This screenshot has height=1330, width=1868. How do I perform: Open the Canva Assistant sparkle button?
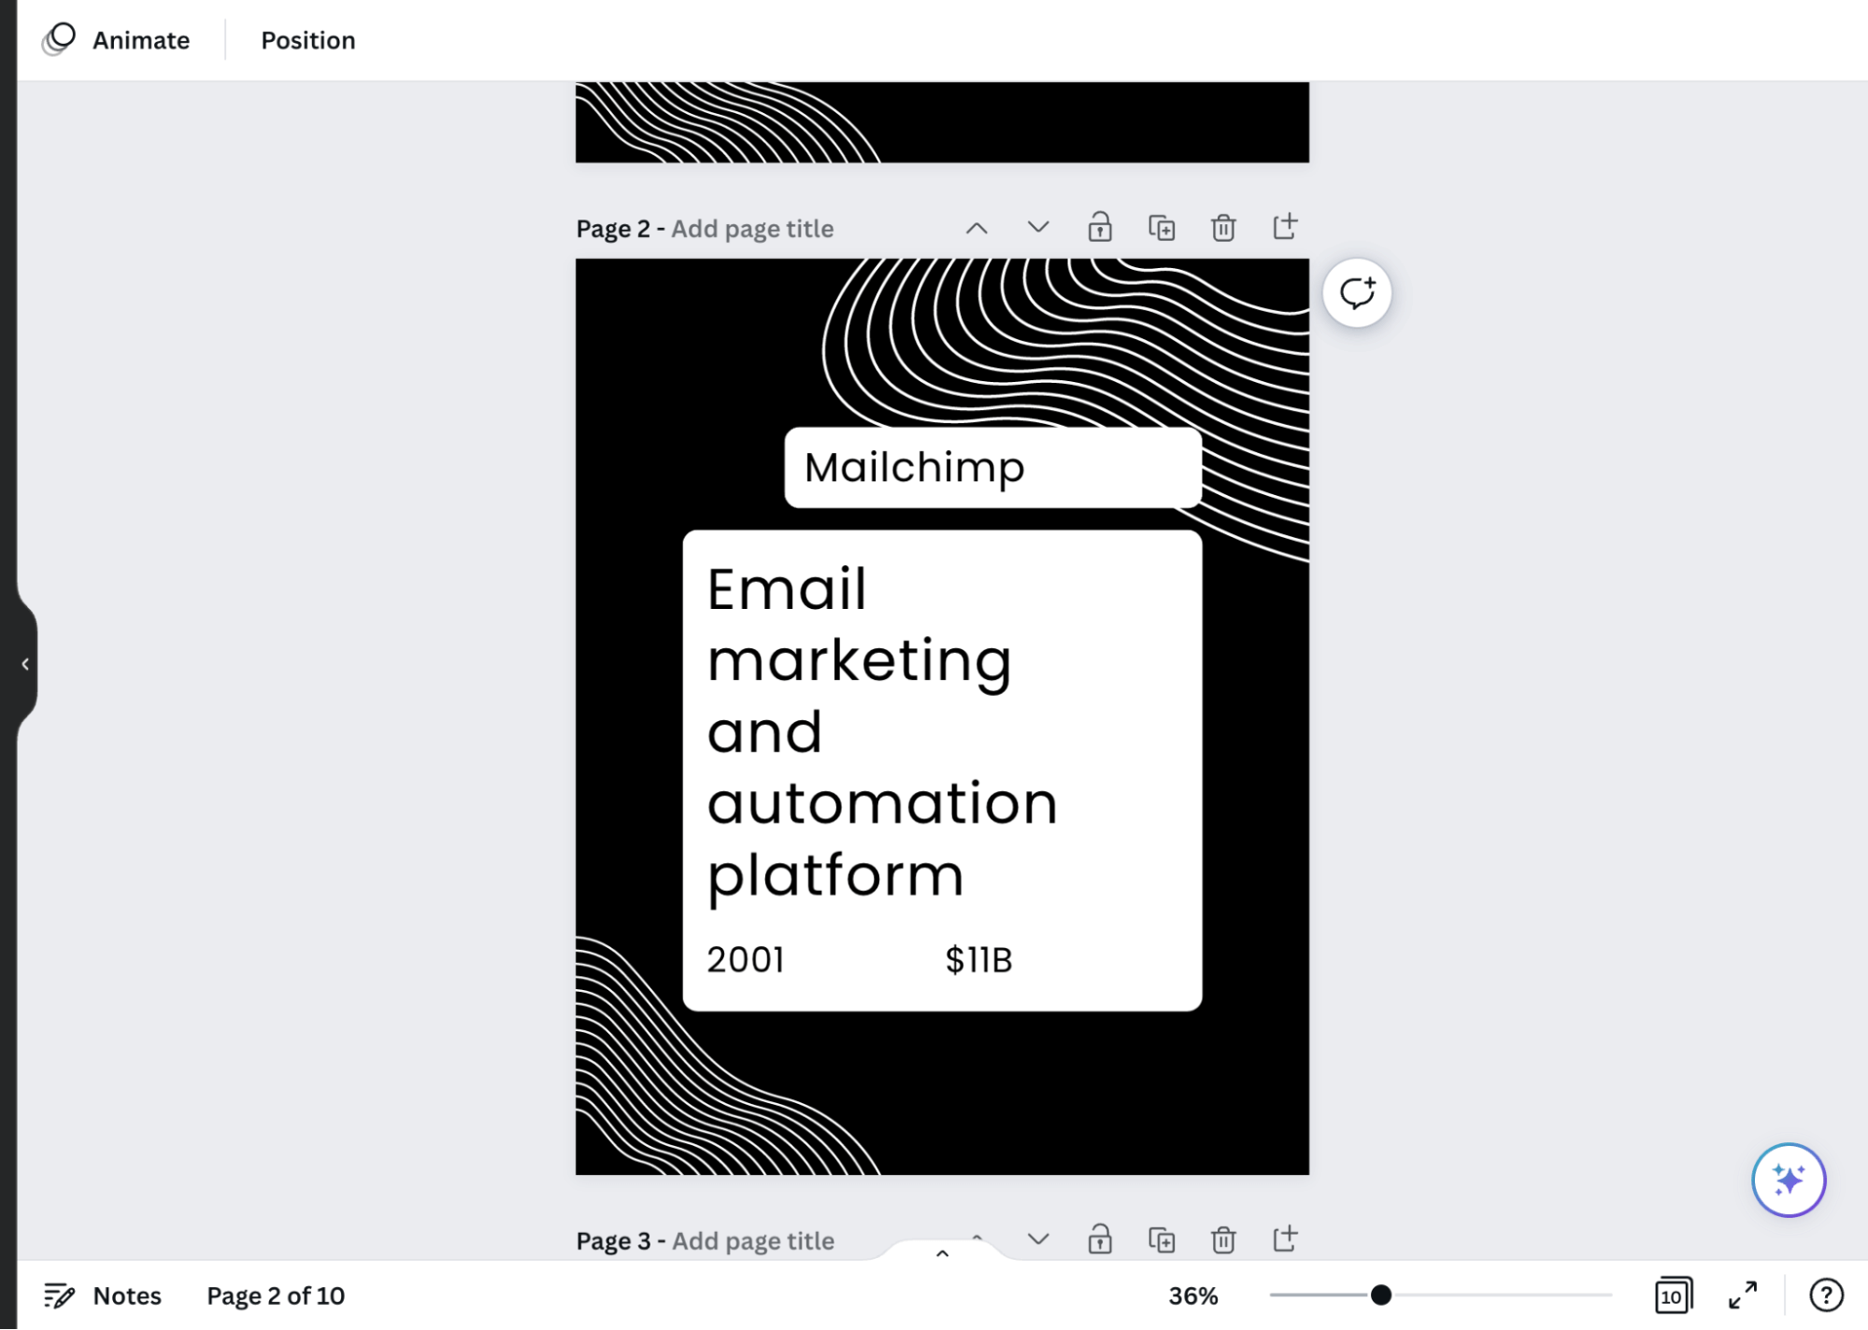pyautogui.click(x=1788, y=1180)
